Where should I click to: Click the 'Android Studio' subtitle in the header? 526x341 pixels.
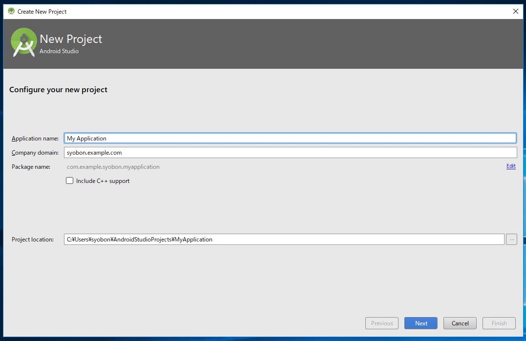59,51
